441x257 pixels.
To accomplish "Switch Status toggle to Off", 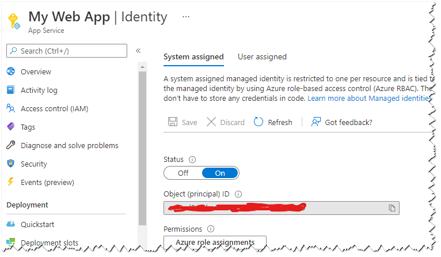I will click(x=183, y=173).
